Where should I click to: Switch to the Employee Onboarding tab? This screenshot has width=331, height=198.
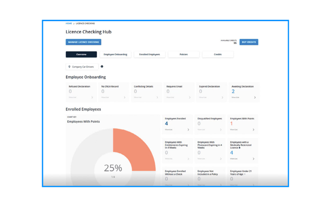(x=115, y=54)
